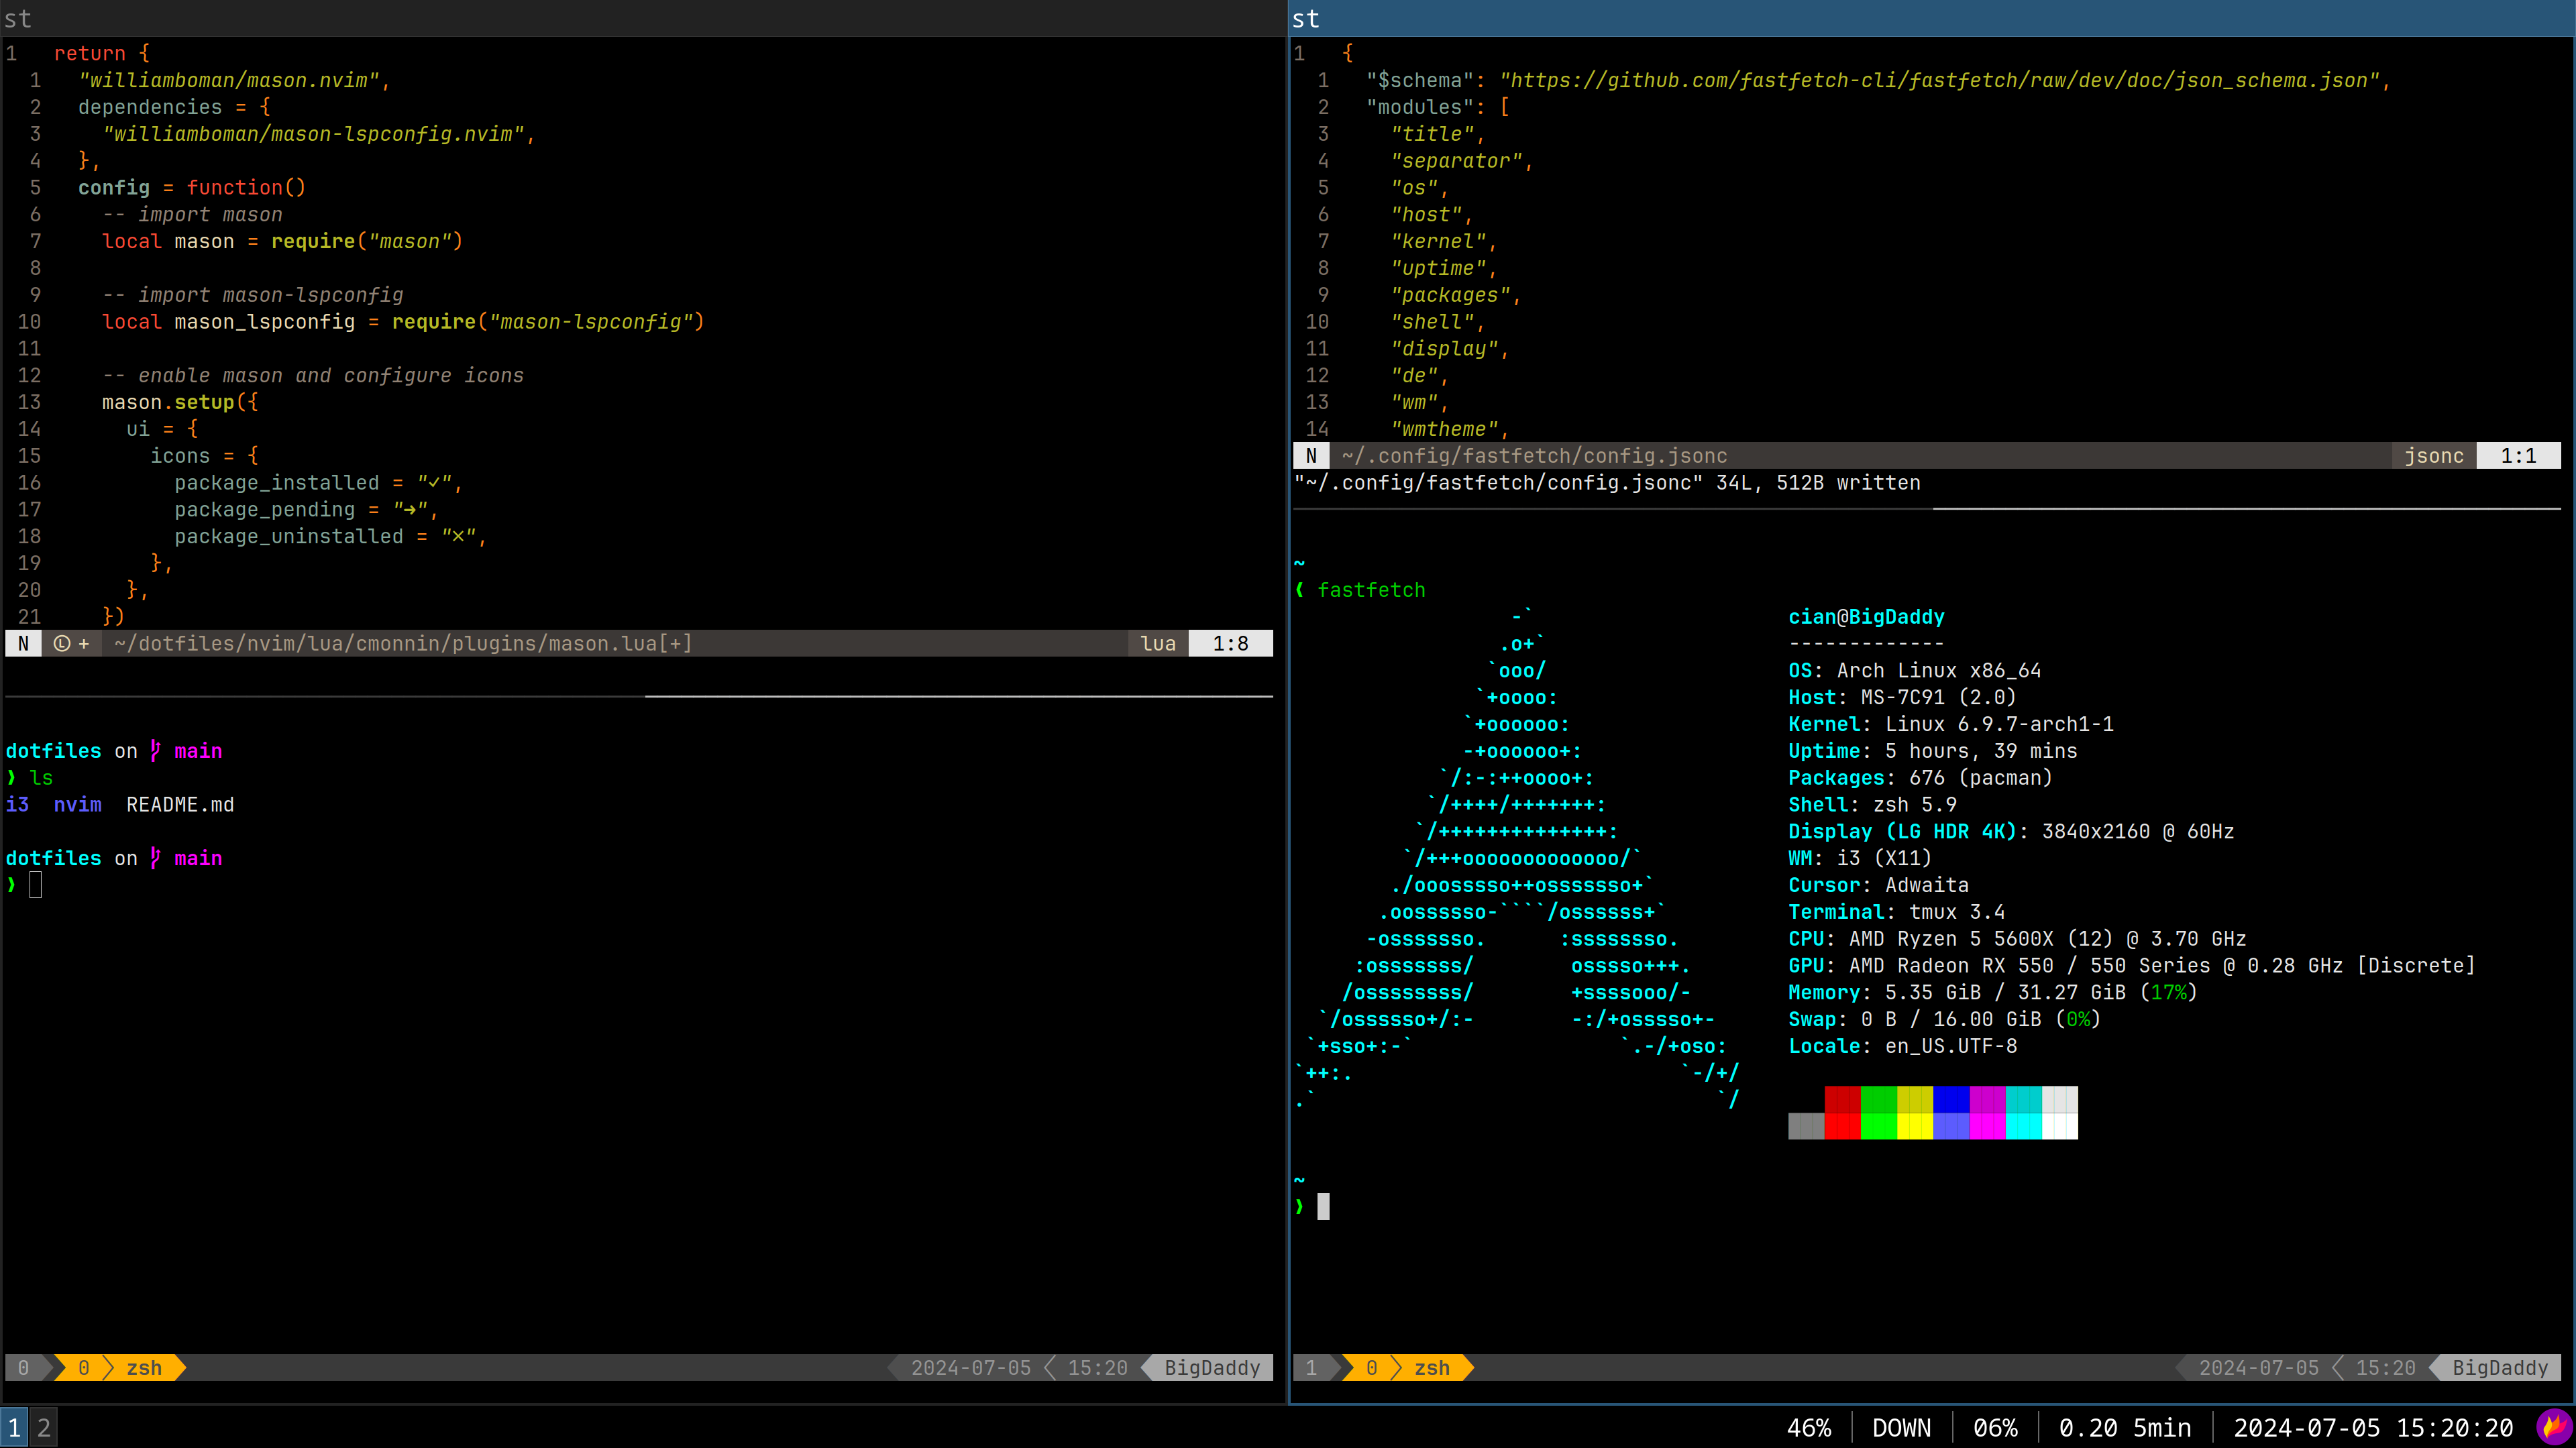Switch to i3 workspace 1
The image size is (2576, 1448).
tap(14, 1427)
